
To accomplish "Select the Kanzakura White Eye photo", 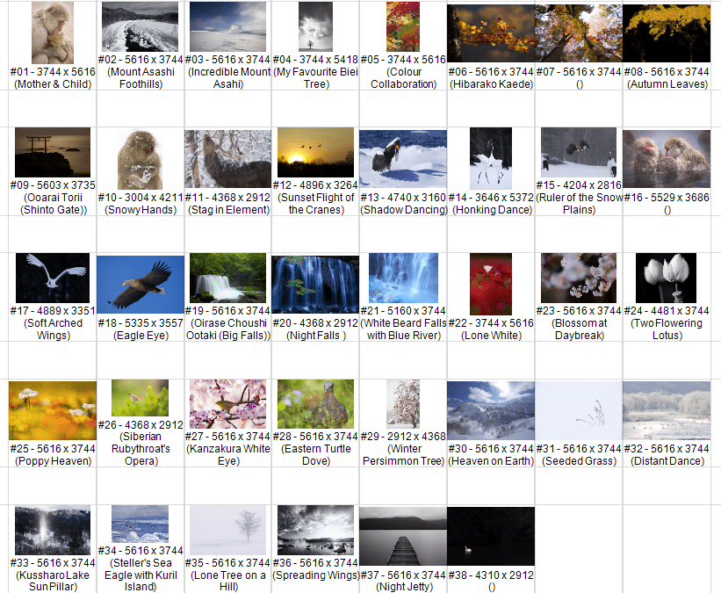I will 227,403.
